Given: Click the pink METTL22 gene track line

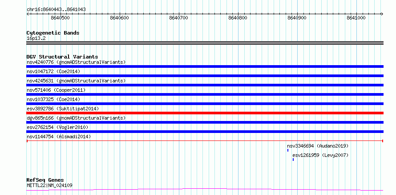Looking at the screenshot, I should tap(205, 189).
